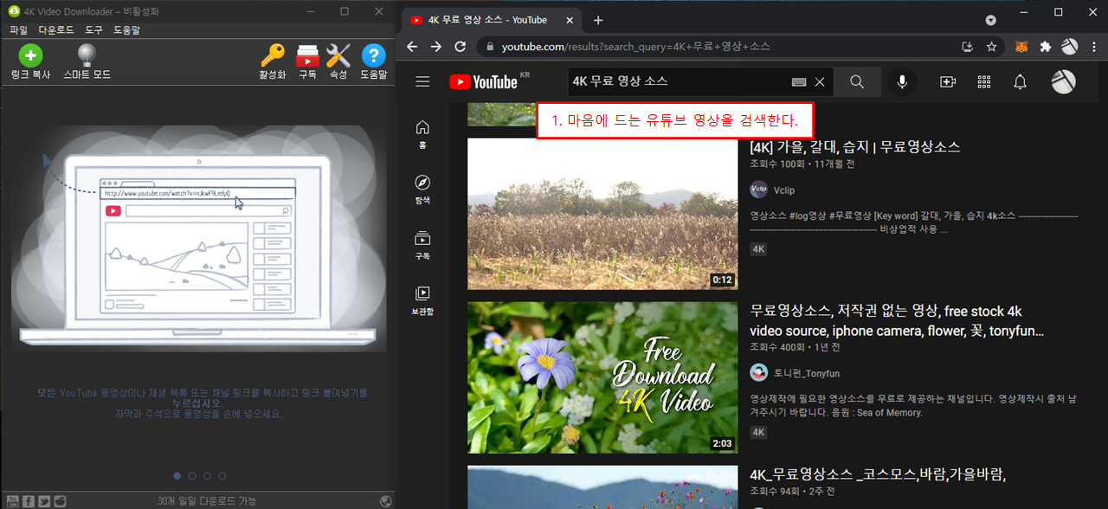Viewport: 1108px width, 509px height.
Task: Open a new Chrome tab
Action: (597, 20)
